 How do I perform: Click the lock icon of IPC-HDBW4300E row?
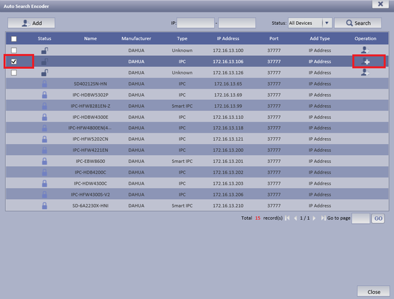click(x=45, y=117)
